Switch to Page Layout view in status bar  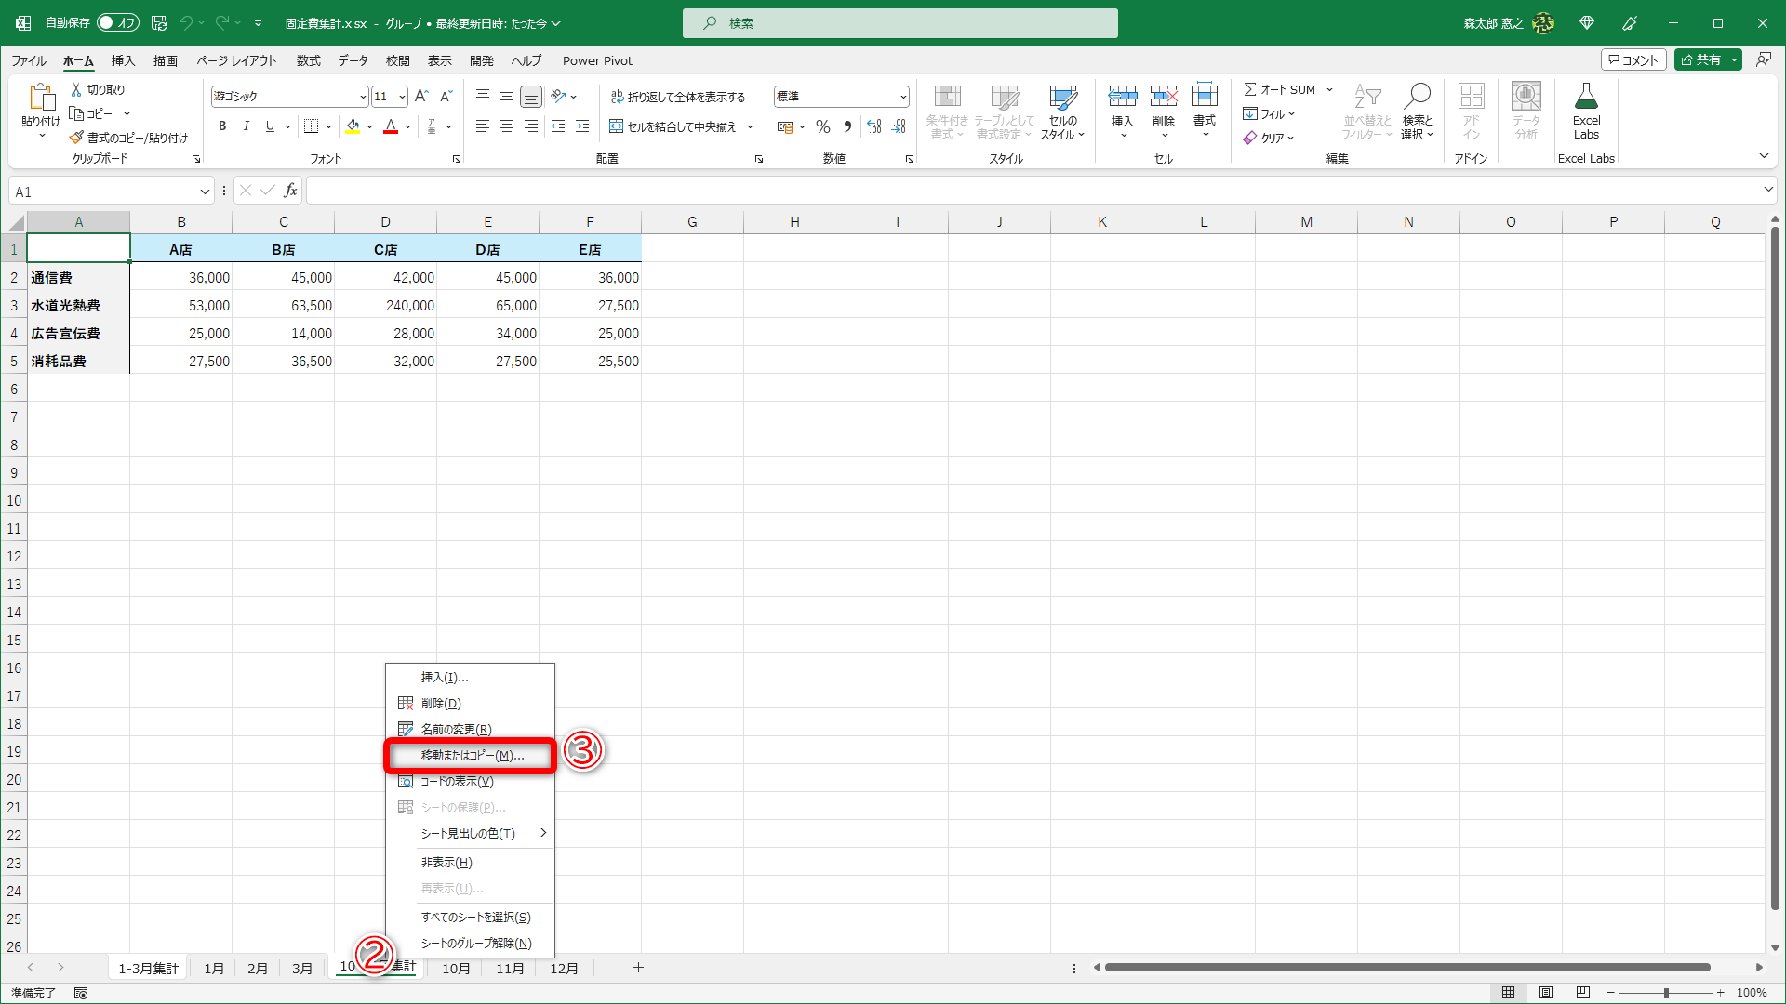click(x=1546, y=993)
